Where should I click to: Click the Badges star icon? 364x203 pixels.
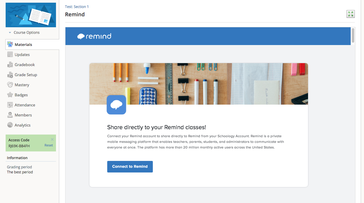[x=10, y=95]
